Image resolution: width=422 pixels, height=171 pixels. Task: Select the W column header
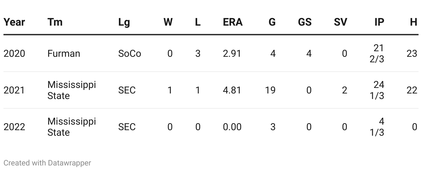coord(168,22)
